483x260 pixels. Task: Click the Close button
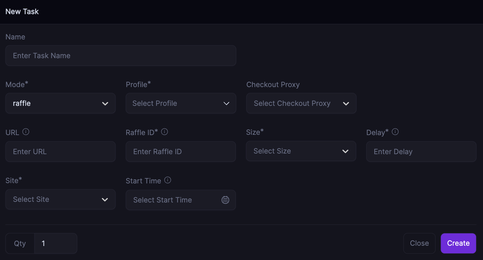(x=419, y=243)
